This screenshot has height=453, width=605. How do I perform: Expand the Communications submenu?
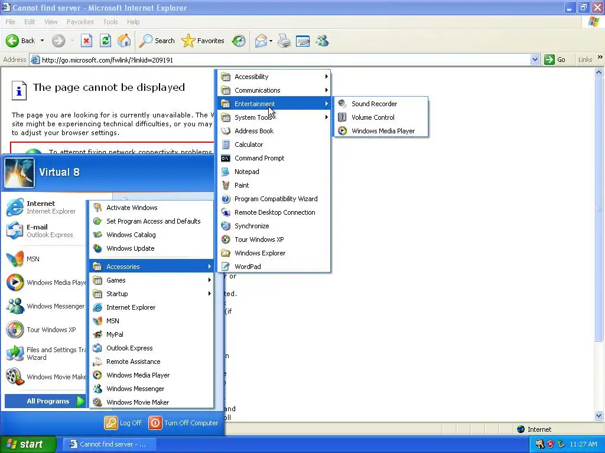tap(274, 90)
